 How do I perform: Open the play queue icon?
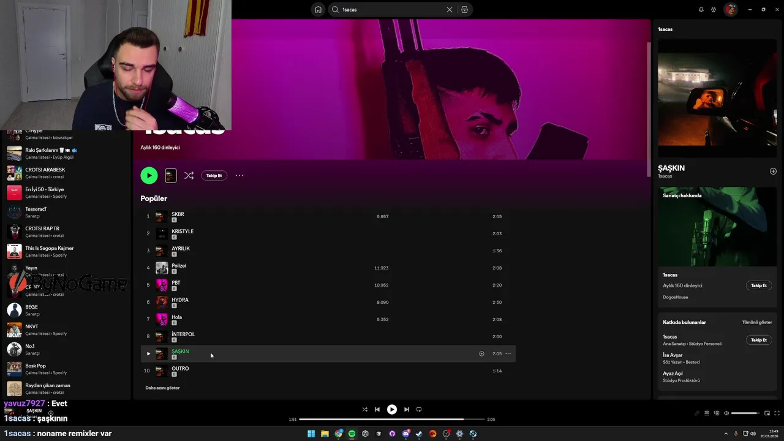pyautogui.click(x=706, y=413)
